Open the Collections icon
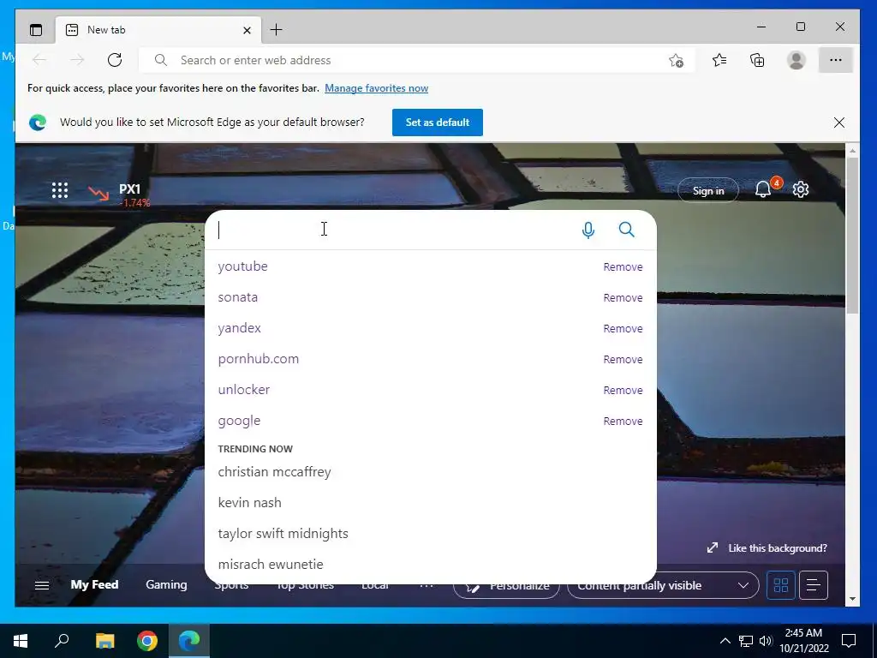Screen dimensions: 877x658 point(757,60)
